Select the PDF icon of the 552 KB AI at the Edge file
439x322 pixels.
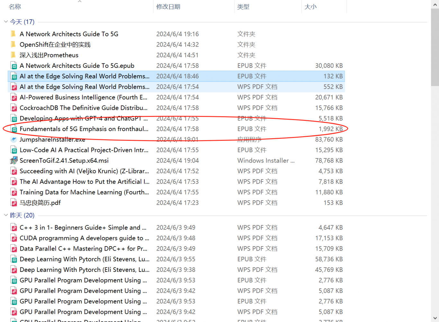pyautogui.click(x=14, y=87)
